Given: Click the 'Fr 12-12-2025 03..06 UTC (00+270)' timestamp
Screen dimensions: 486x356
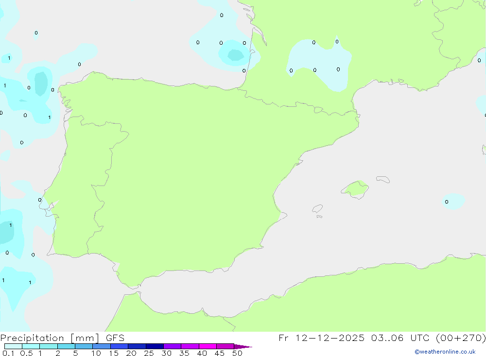Looking at the screenshot, I should click(382, 338).
